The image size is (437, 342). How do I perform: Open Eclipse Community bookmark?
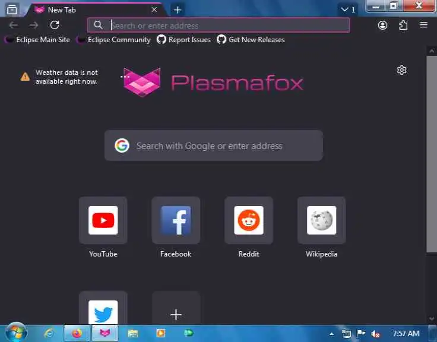pos(114,40)
